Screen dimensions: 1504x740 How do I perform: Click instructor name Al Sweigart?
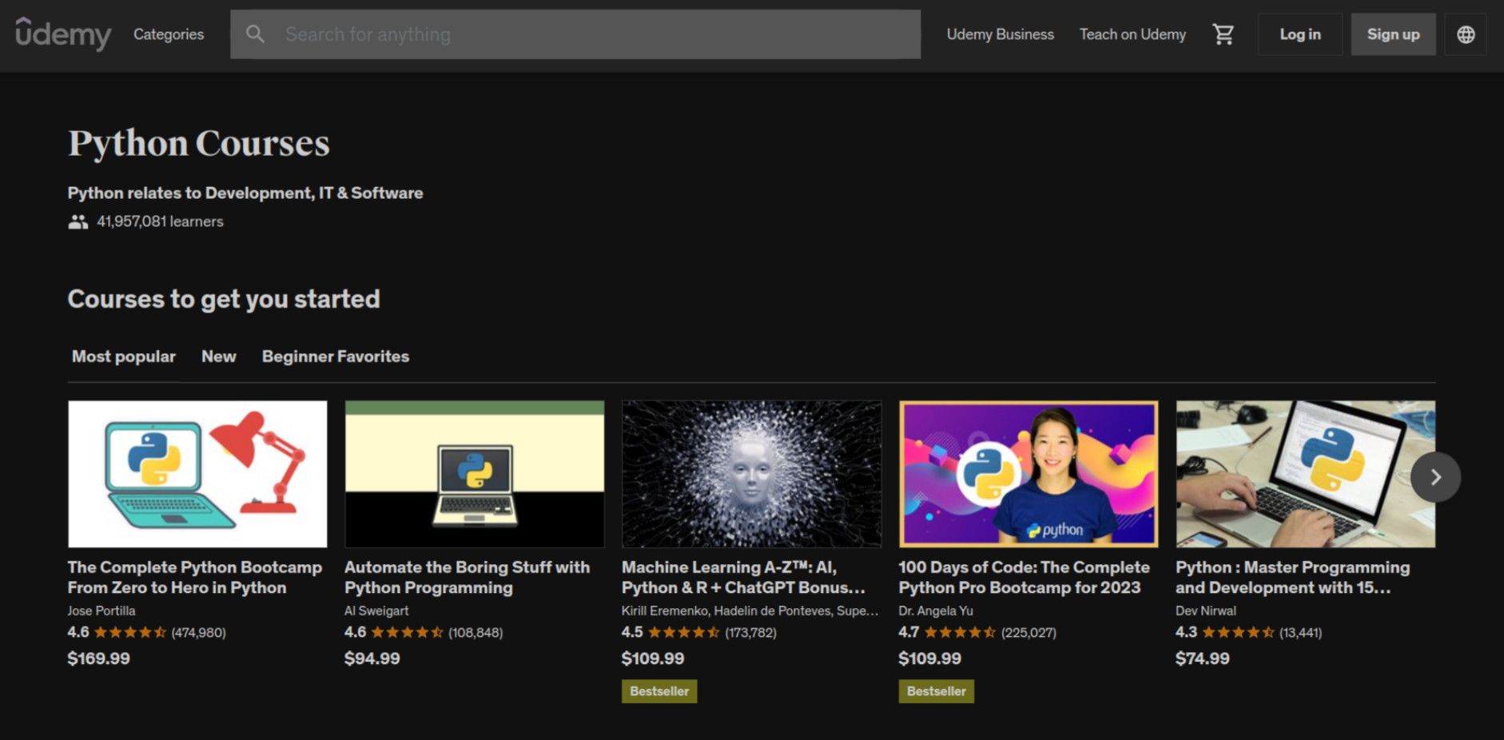pos(376,611)
